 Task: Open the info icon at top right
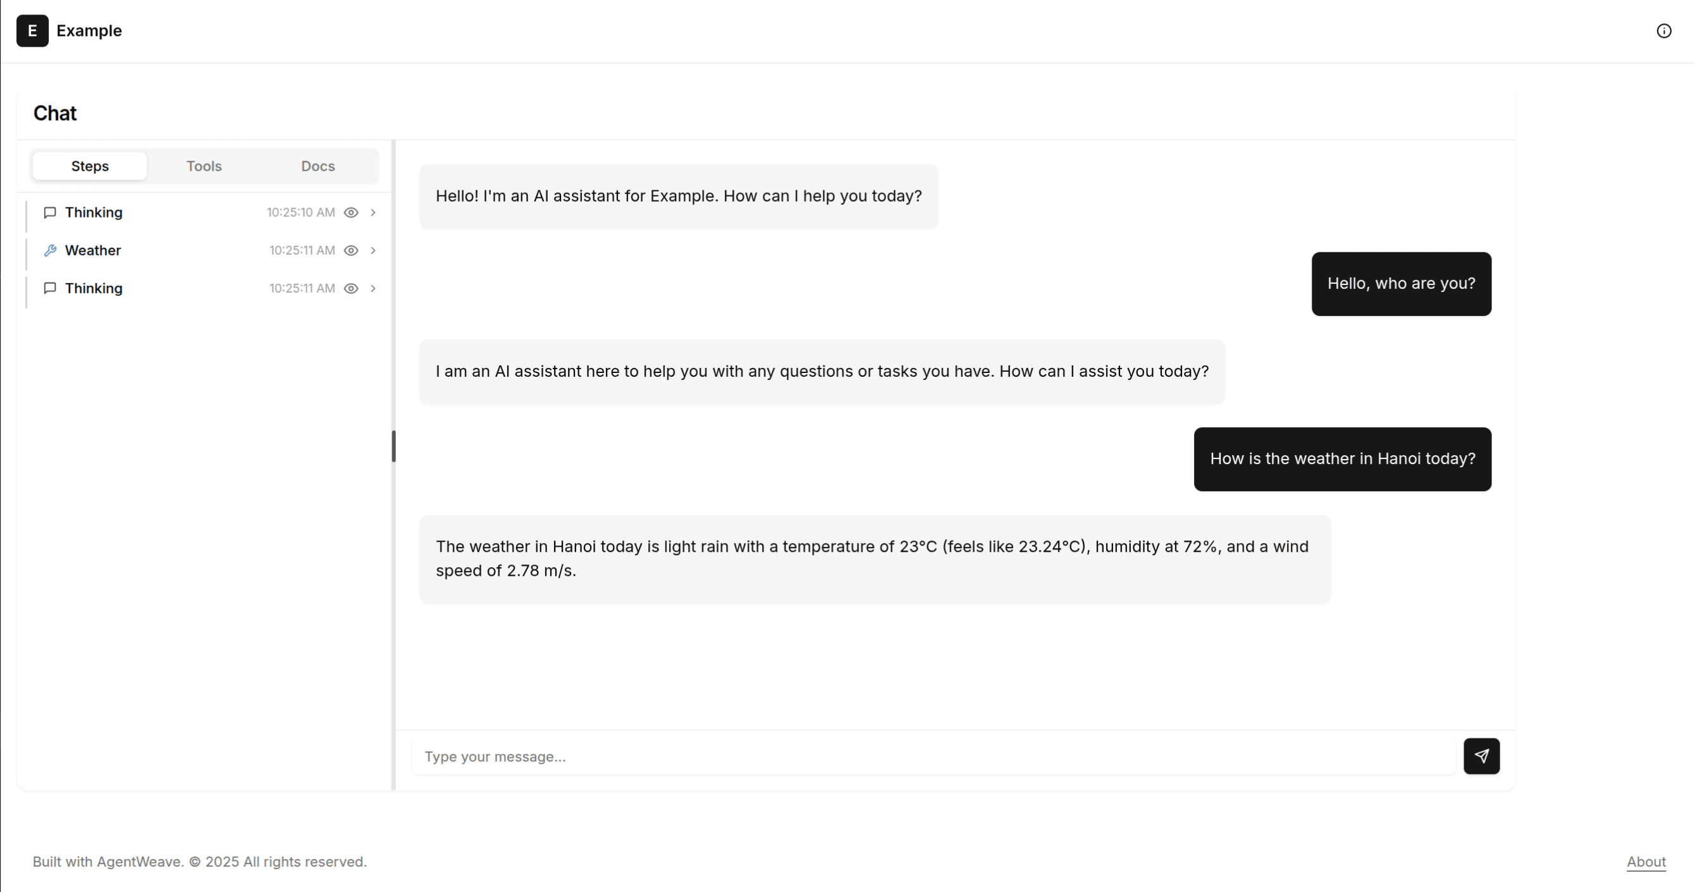pyautogui.click(x=1665, y=30)
